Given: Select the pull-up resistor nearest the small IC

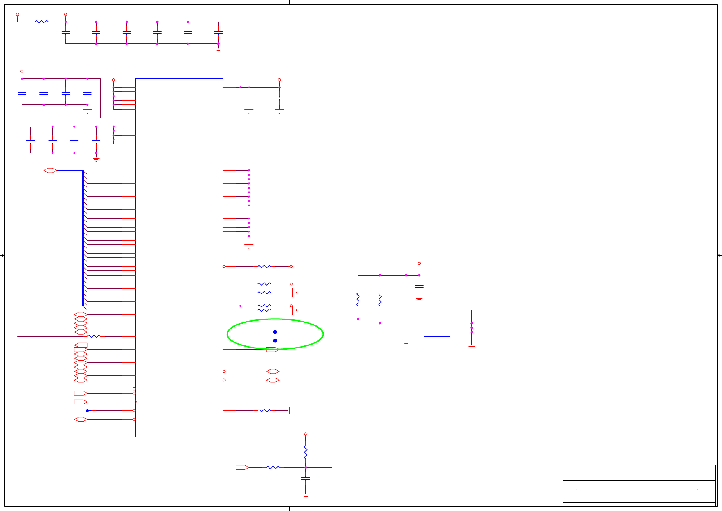Looking at the screenshot, I should 380,299.
